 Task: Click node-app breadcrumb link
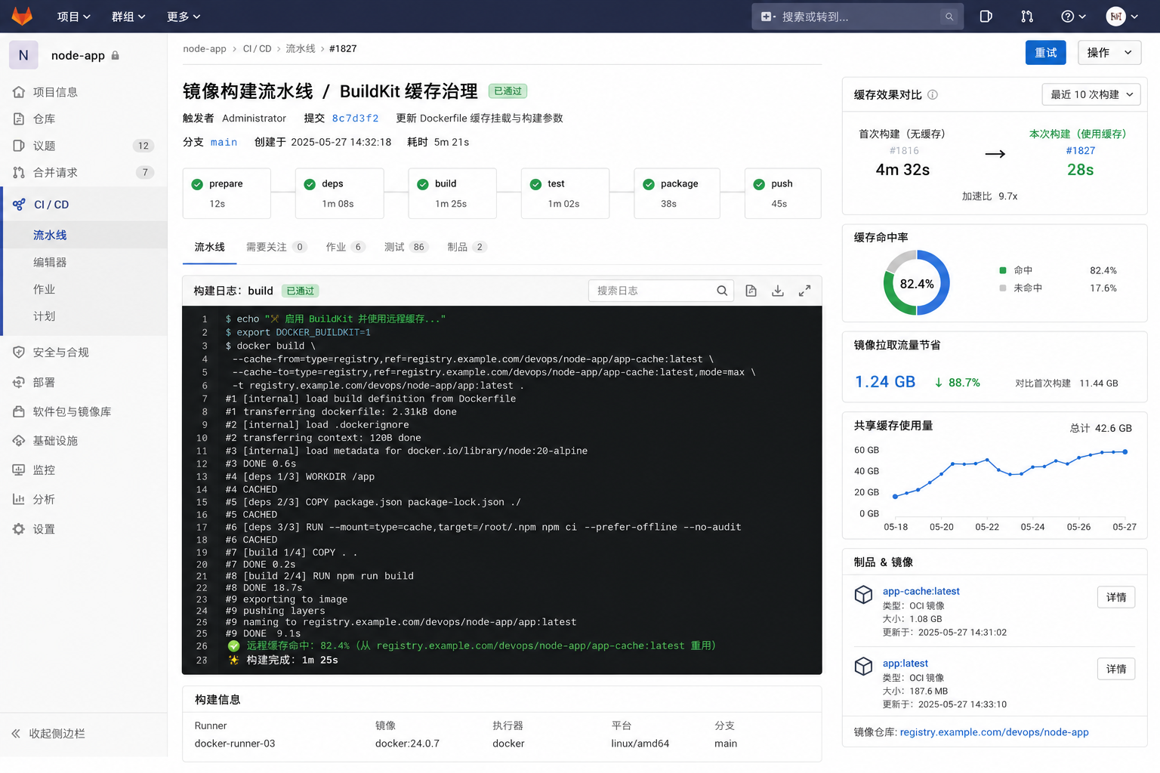point(205,48)
